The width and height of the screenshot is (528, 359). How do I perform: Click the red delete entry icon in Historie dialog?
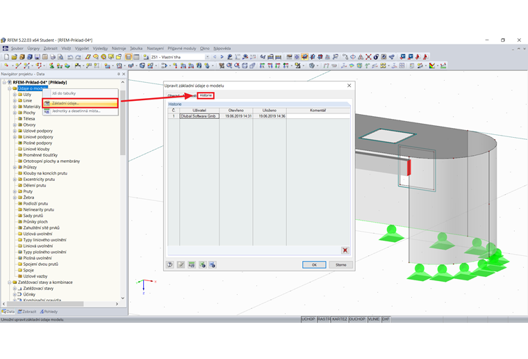coord(345,250)
